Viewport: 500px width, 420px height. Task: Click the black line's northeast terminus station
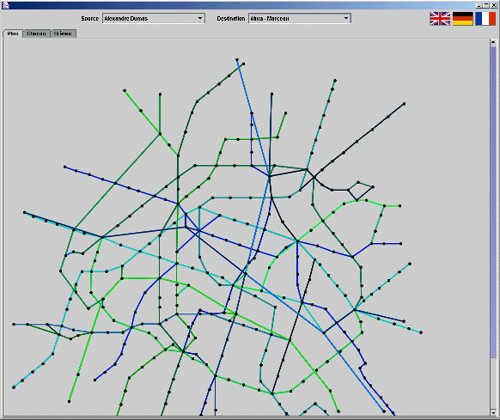[x=405, y=104]
